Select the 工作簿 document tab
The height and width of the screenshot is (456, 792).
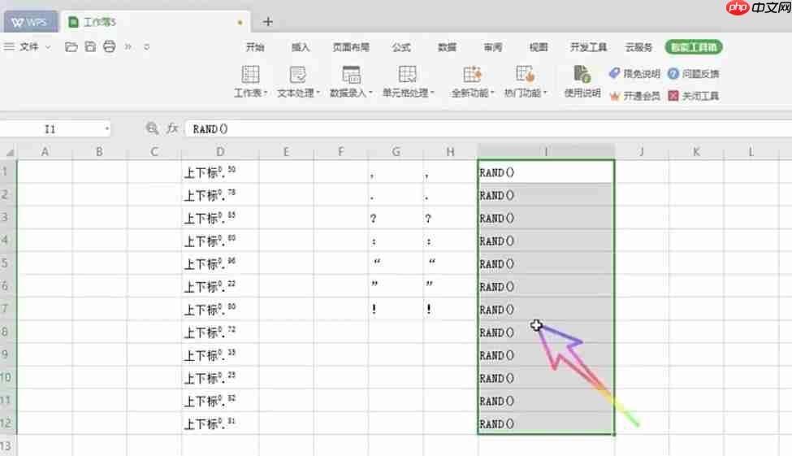pos(155,22)
